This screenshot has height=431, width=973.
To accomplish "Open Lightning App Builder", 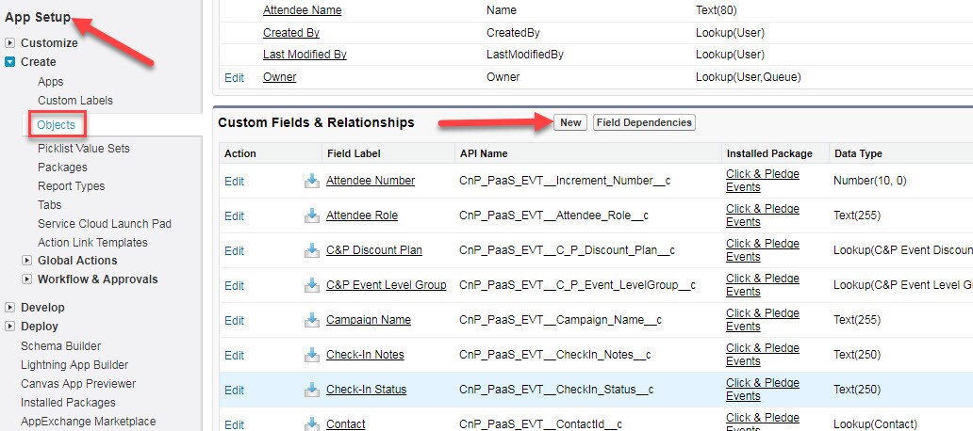I will (x=74, y=365).
